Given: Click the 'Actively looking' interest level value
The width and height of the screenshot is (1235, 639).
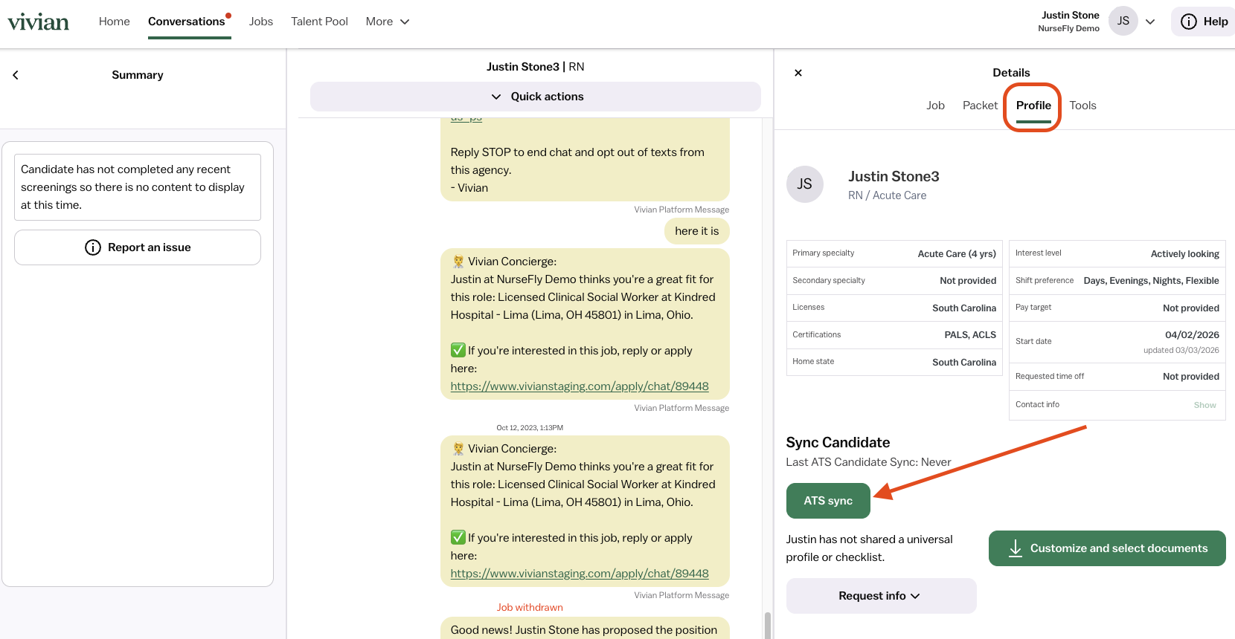Looking at the screenshot, I should [1184, 254].
